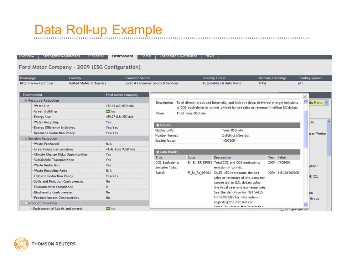The image size is (342, 257).
Task: Click the En_En_ER_DP023 code cell
Action: (x=200, y=163)
